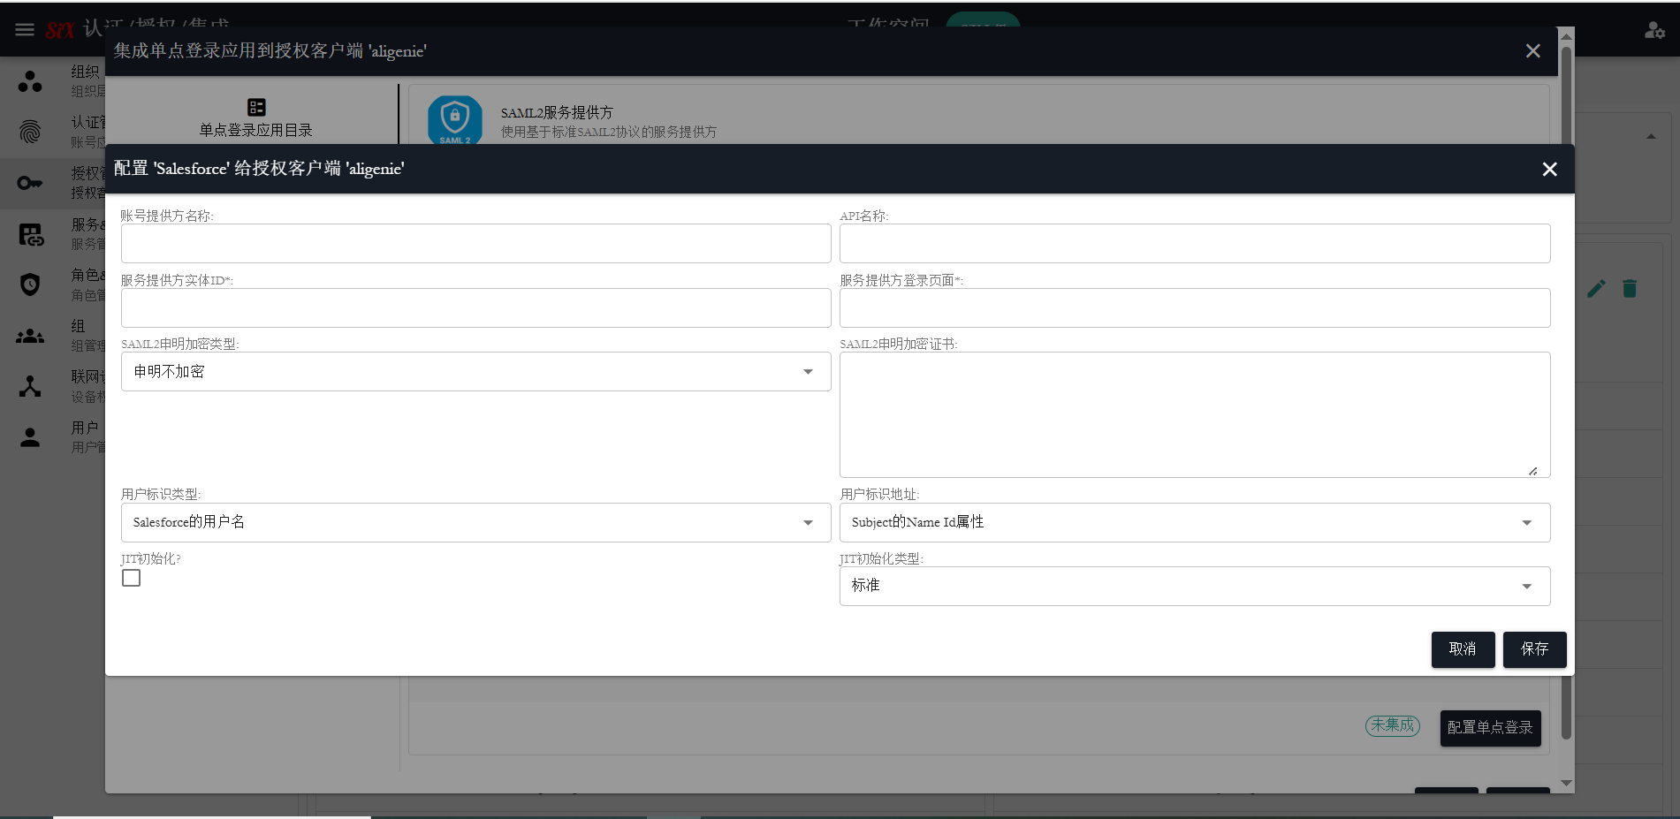Open the user identifier type dropdown
The height and width of the screenshot is (819, 1680).
coord(475,523)
